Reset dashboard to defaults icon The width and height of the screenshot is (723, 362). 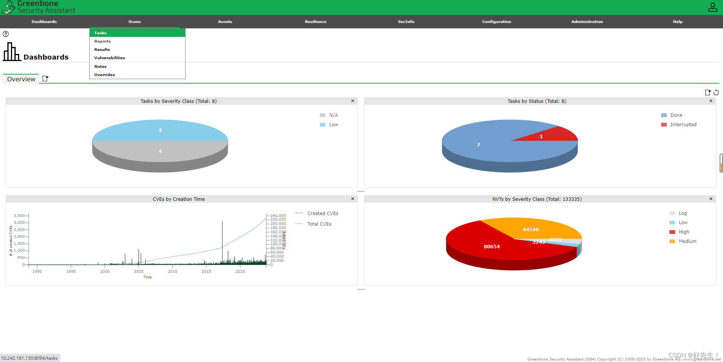click(x=716, y=92)
